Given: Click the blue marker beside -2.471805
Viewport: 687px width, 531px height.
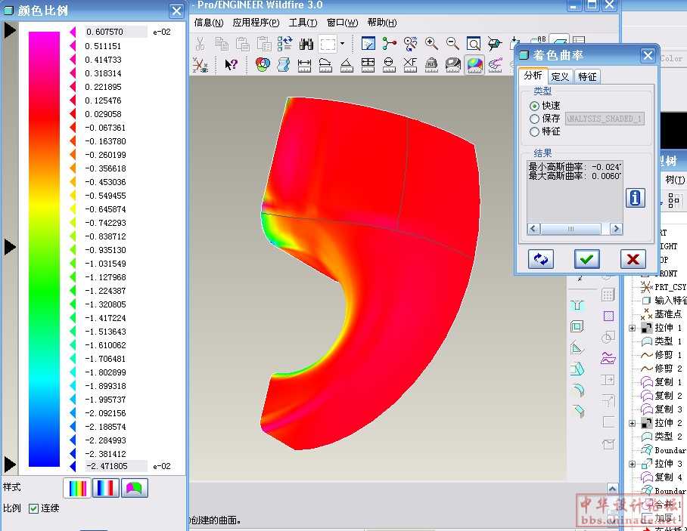Looking at the screenshot, I should 73,466.
